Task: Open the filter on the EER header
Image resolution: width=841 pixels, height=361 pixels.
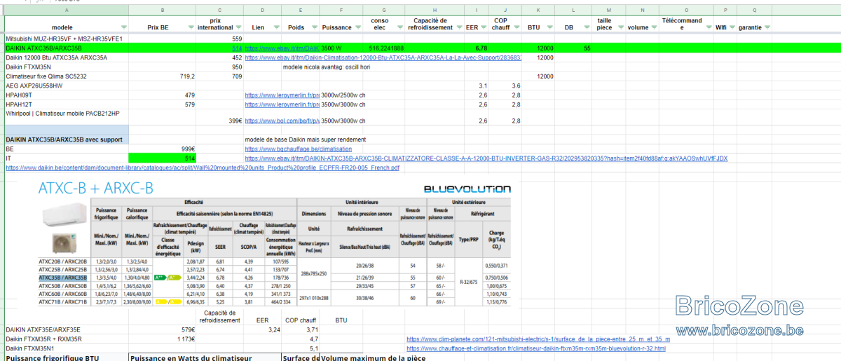Action: point(484,27)
